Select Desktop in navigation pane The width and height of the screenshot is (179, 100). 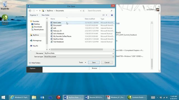click(37, 24)
